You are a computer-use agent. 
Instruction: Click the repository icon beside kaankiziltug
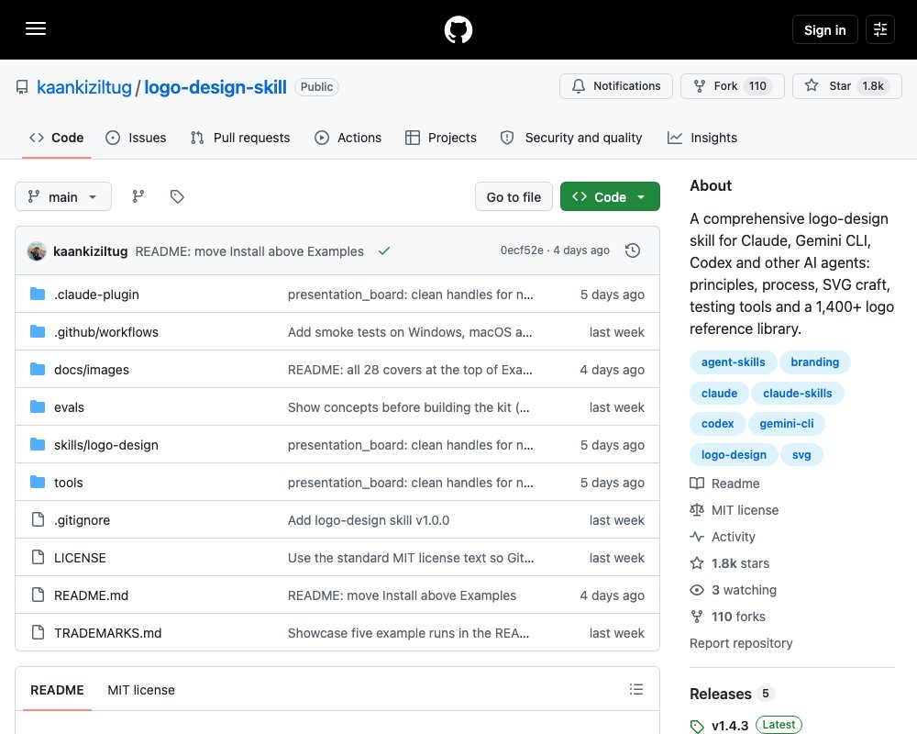(22, 87)
